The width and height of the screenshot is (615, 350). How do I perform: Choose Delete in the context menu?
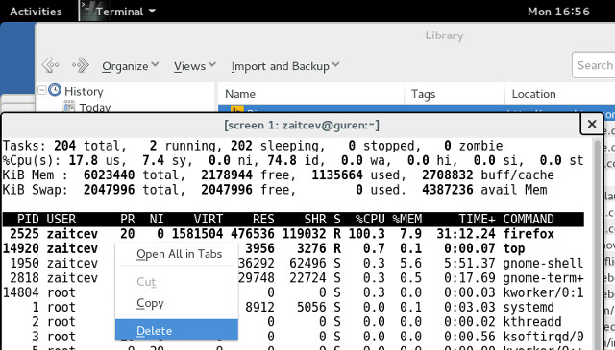tap(177, 330)
